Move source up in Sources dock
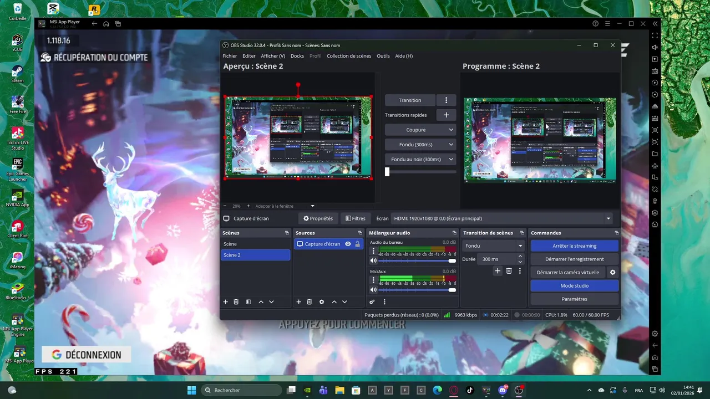Viewport: 710px width, 399px height. click(x=334, y=302)
